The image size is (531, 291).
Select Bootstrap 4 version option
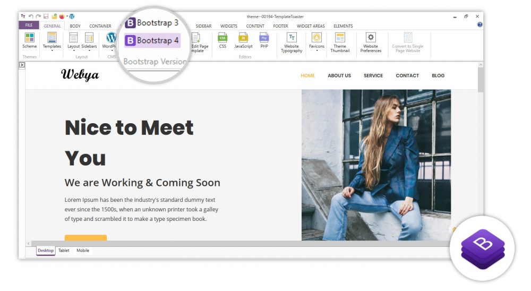(153, 40)
